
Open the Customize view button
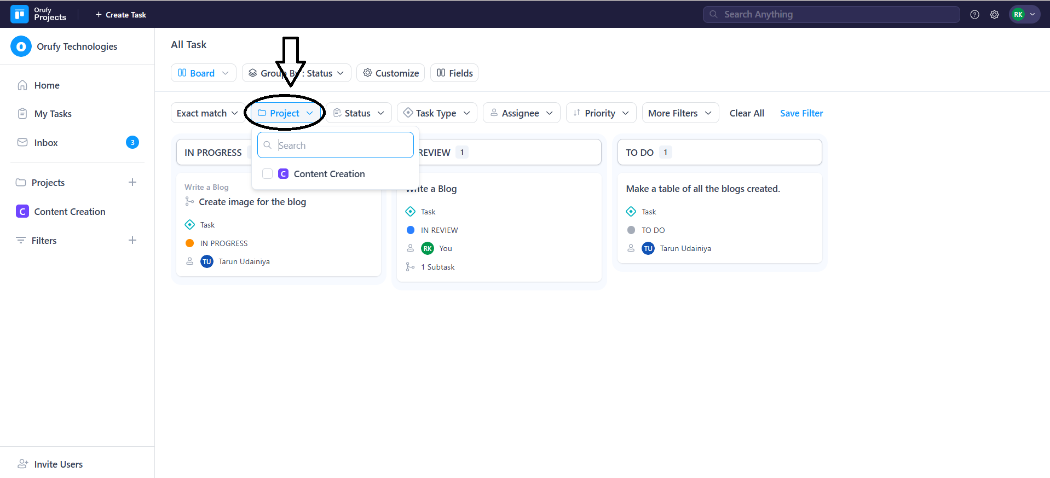(x=390, y=73)
